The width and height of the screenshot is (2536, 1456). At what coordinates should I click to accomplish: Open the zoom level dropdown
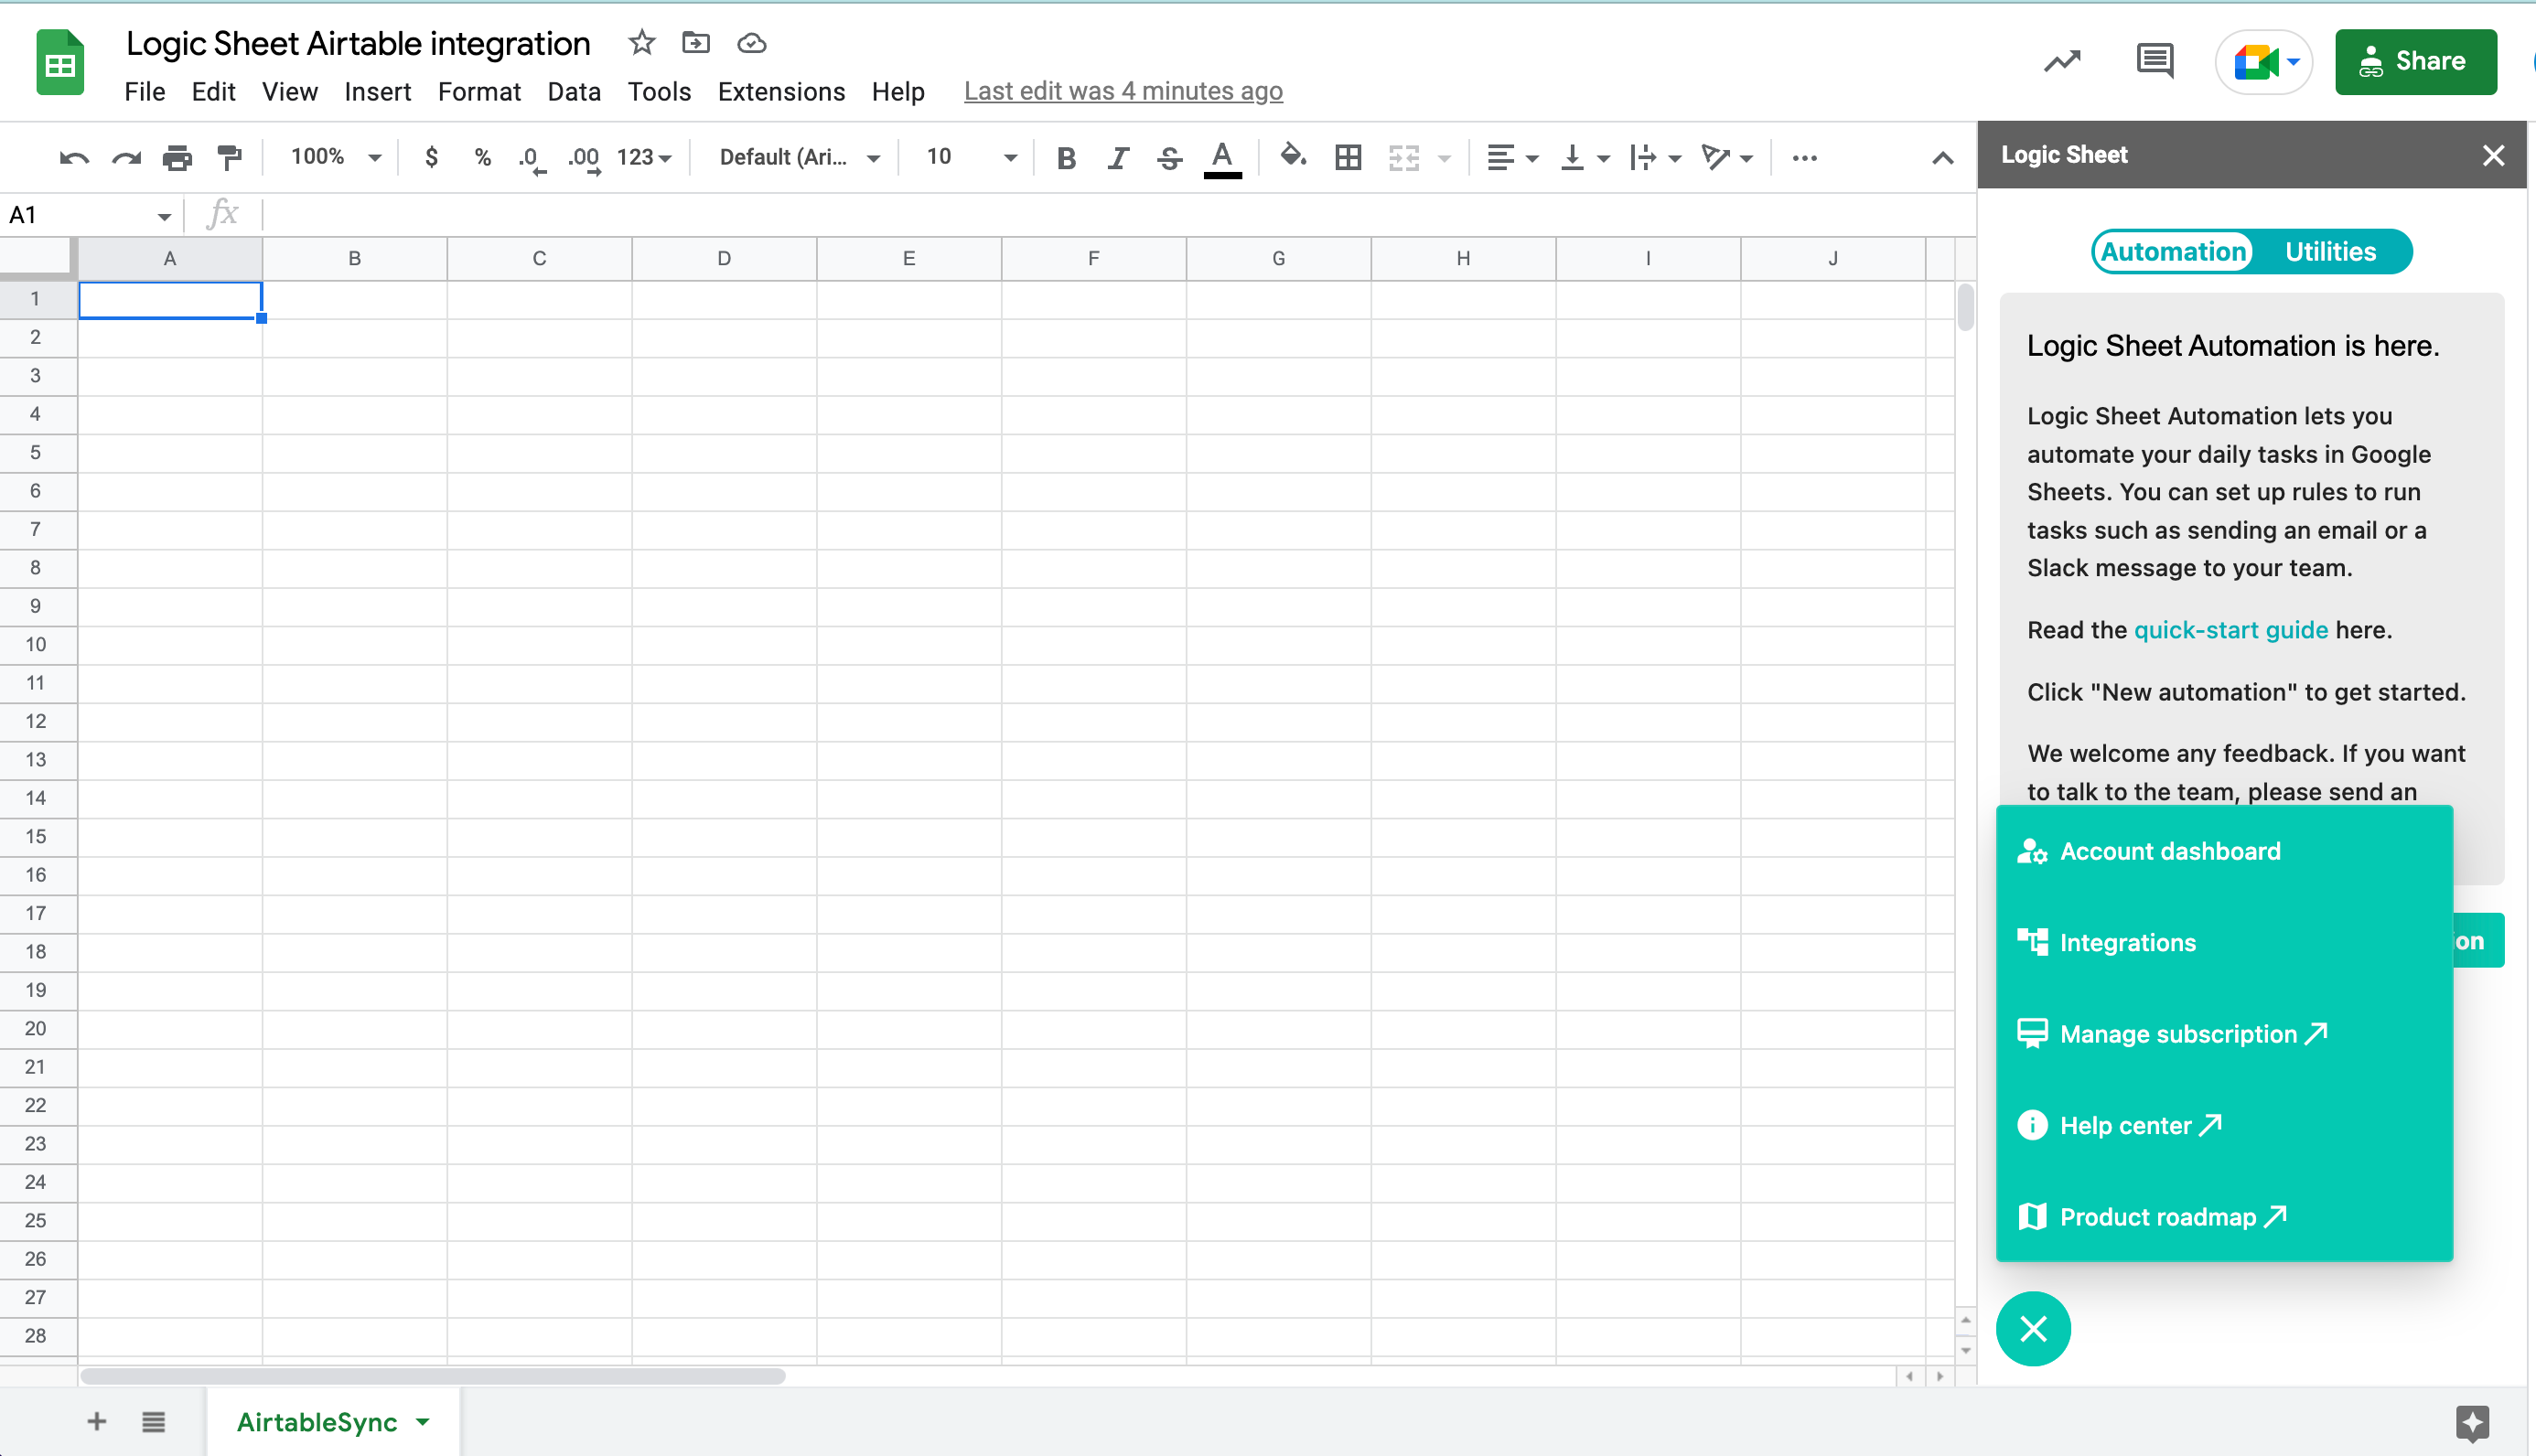click(x=332, y=157)
